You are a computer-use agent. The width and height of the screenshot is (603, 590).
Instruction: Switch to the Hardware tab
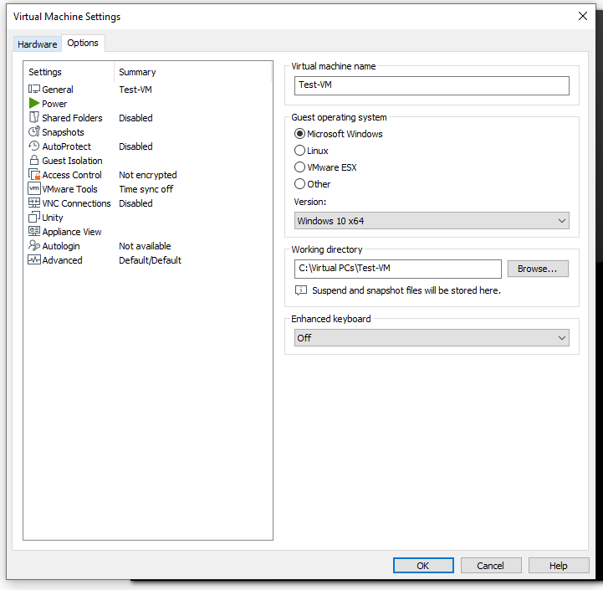[x=38, y=44]
